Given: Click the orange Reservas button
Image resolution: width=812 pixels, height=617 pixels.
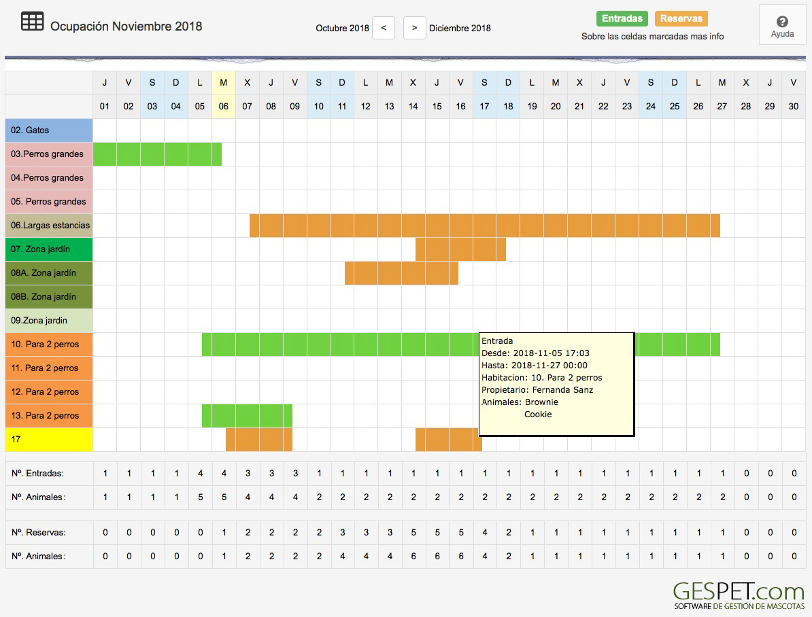Looking at the screenshot, I should pos(681,18).
